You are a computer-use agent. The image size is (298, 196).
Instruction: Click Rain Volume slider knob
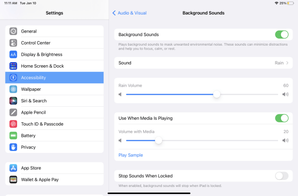216,94
